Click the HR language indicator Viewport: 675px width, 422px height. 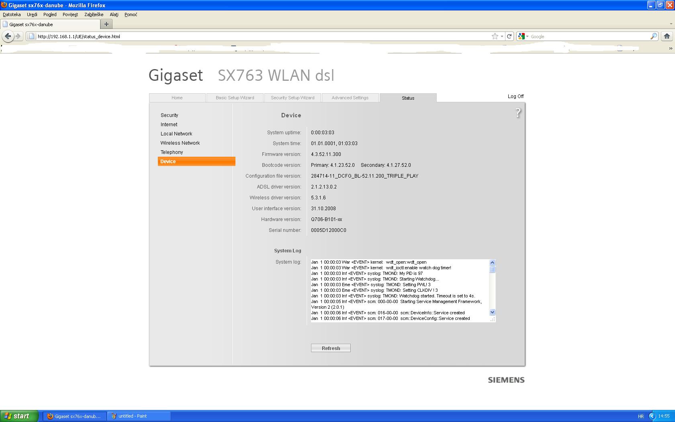coord(640,416)
